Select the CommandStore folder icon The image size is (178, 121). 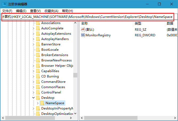click(38, 82)
